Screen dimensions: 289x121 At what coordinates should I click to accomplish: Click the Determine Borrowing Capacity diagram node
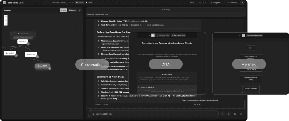(251, 79)
